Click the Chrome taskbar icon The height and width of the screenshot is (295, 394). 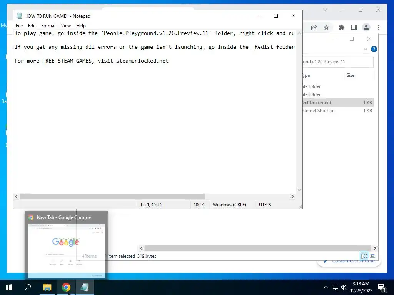[x=66, y=287]
